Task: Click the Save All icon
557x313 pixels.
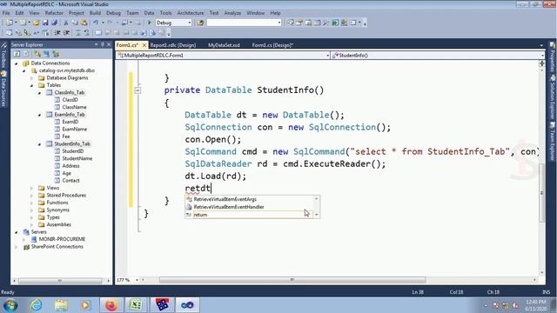Action: (x=54, y=23)
